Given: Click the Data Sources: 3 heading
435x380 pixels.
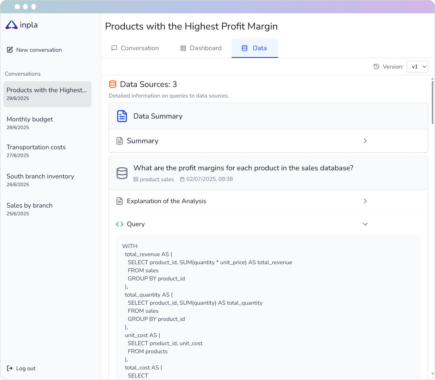Looking at the screenshot, I should pyautogui.click(x=148, y=84).
